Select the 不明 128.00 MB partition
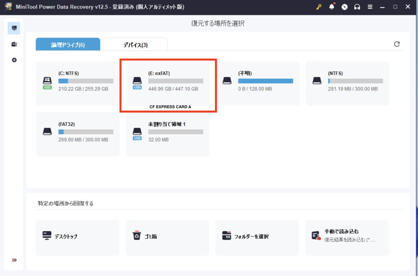This screenshot has width=418, height=276. (258, 83)
